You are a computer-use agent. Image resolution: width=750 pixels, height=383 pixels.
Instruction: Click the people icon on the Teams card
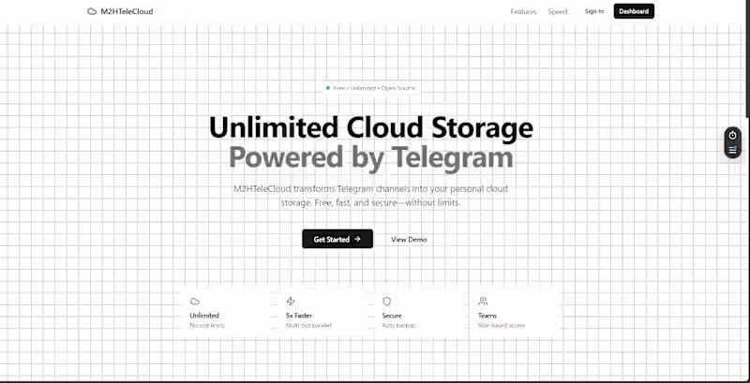click(x=483, y=301)
